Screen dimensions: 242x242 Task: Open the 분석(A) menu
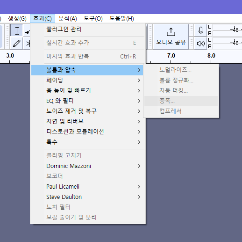click(x=68, y=19)
